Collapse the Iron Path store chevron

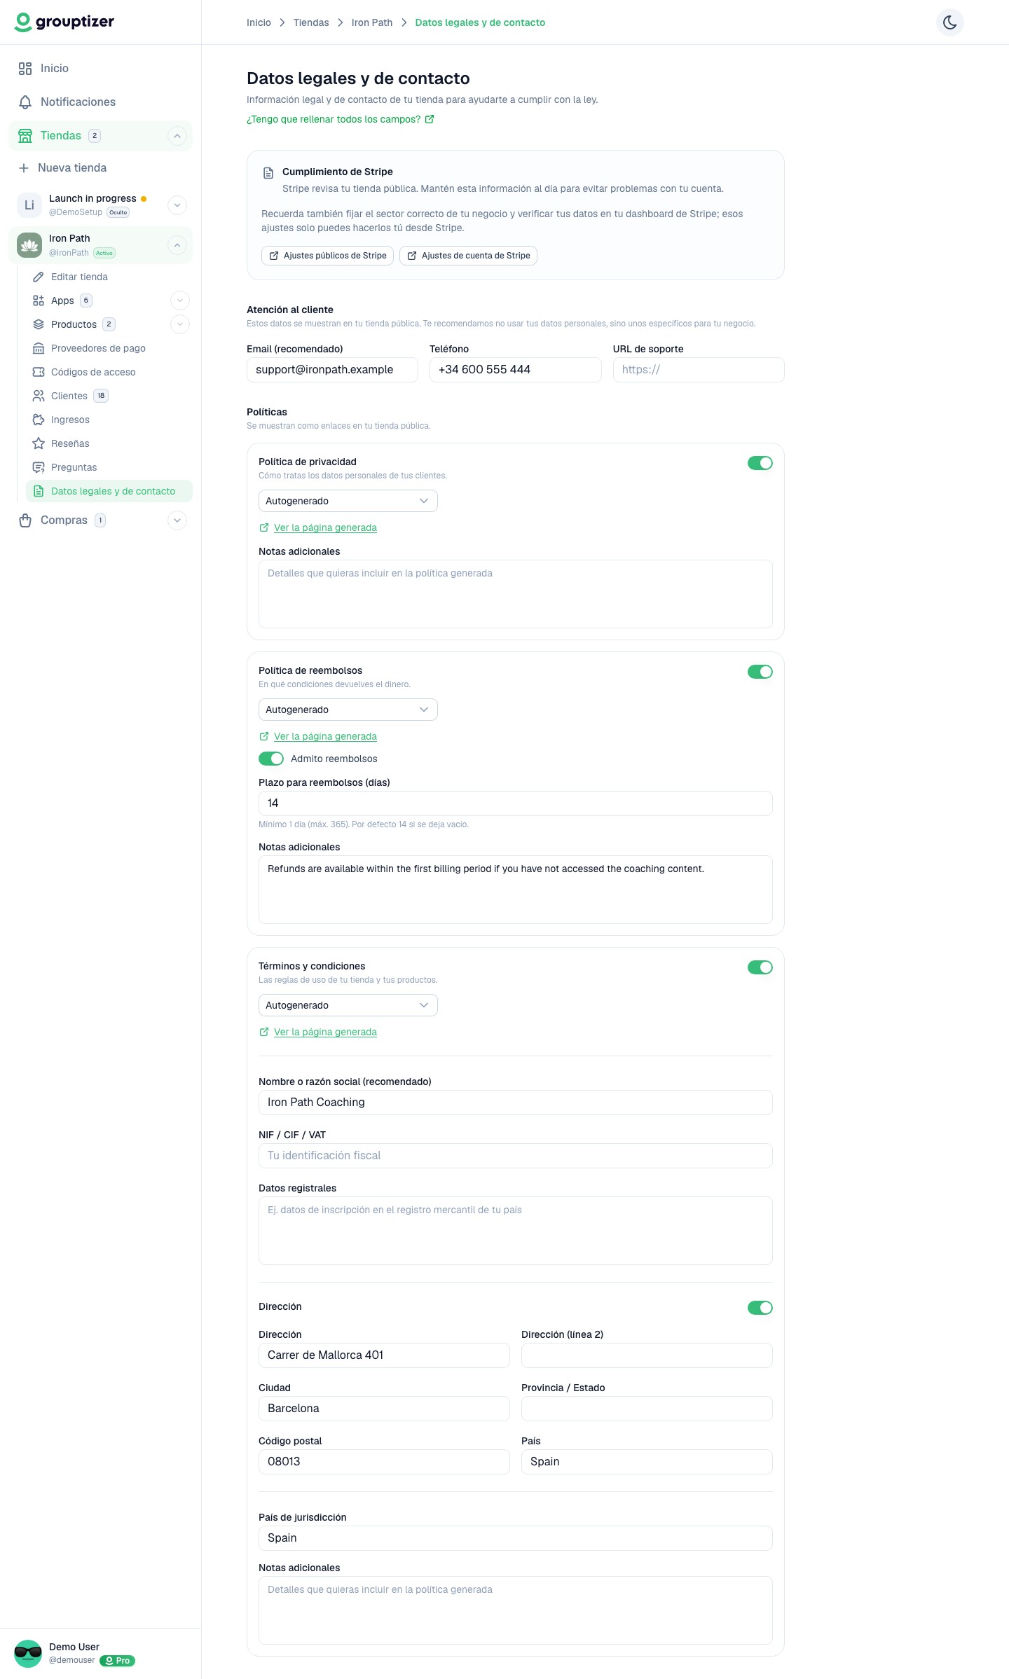tap(177, 245)
